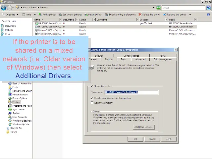Image resolution: width=212 pixels, height=159 pixels.
Task: Open the help question mark icon
Action: pos(208,15)
